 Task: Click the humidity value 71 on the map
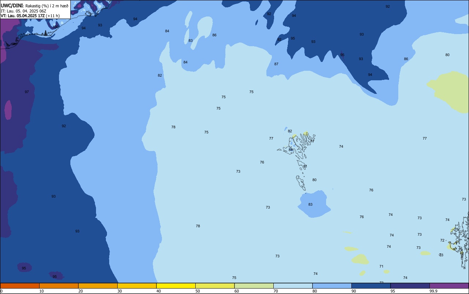point(381,266)
